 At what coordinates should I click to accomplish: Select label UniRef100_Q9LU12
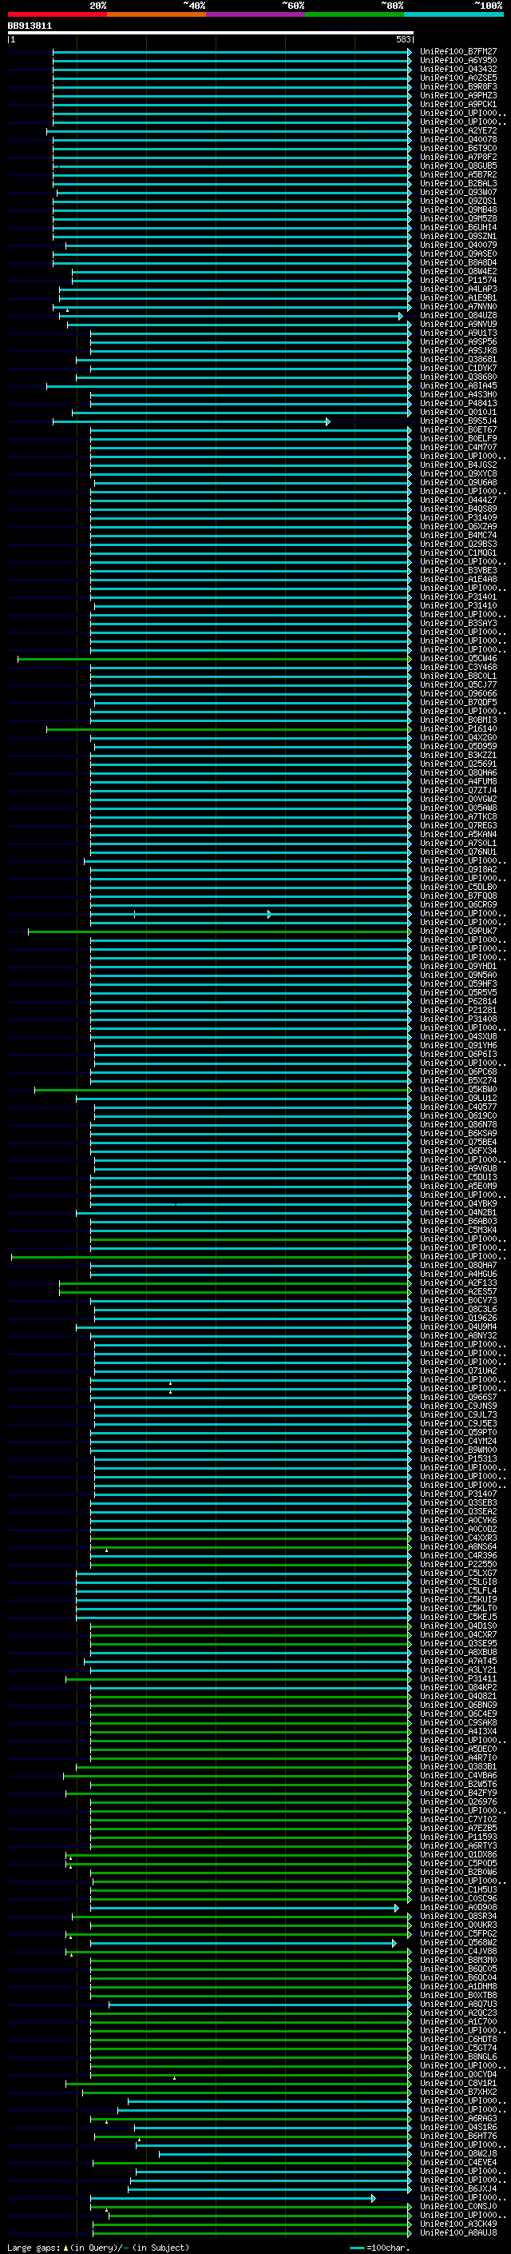[x=458, y=1099]
